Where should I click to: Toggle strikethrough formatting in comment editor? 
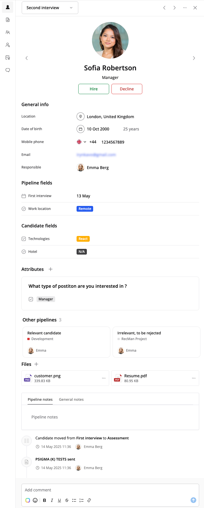[x=67, y=500]
